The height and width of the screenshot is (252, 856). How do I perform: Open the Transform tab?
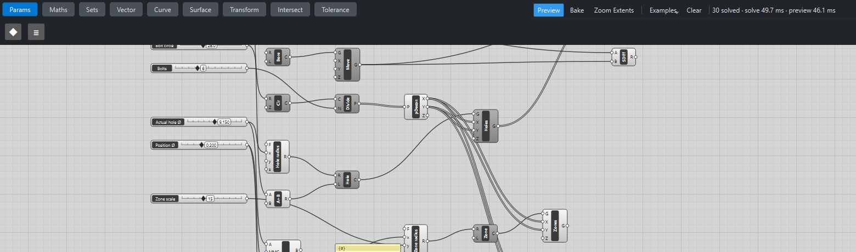click(x=244, y=10)
